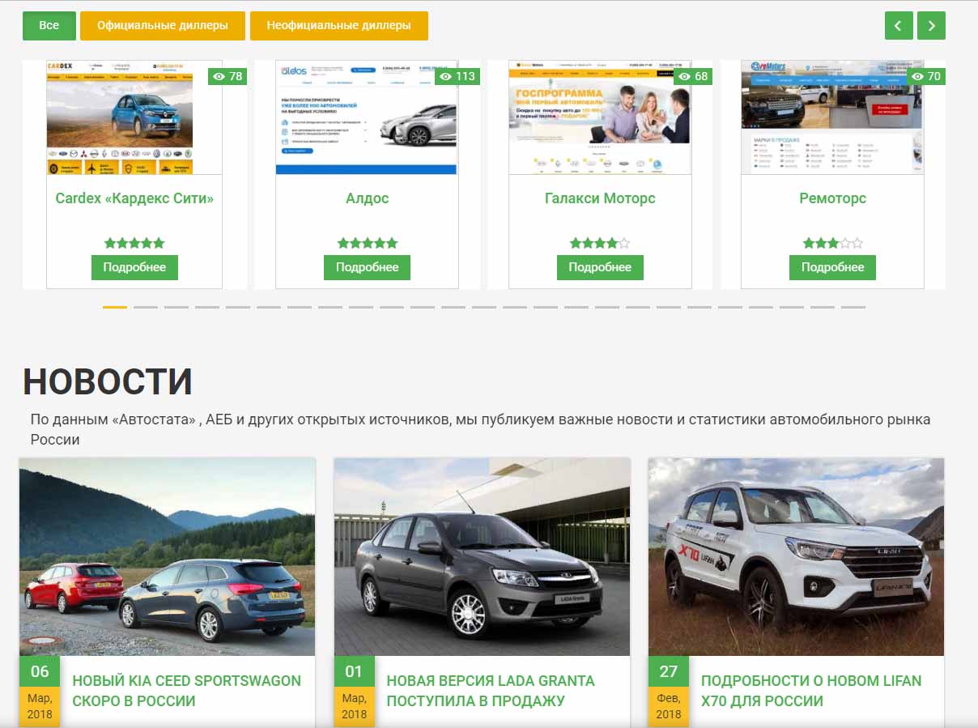Jump to the last carousel page indicator
978x728 pixels.
pos(853,308)
